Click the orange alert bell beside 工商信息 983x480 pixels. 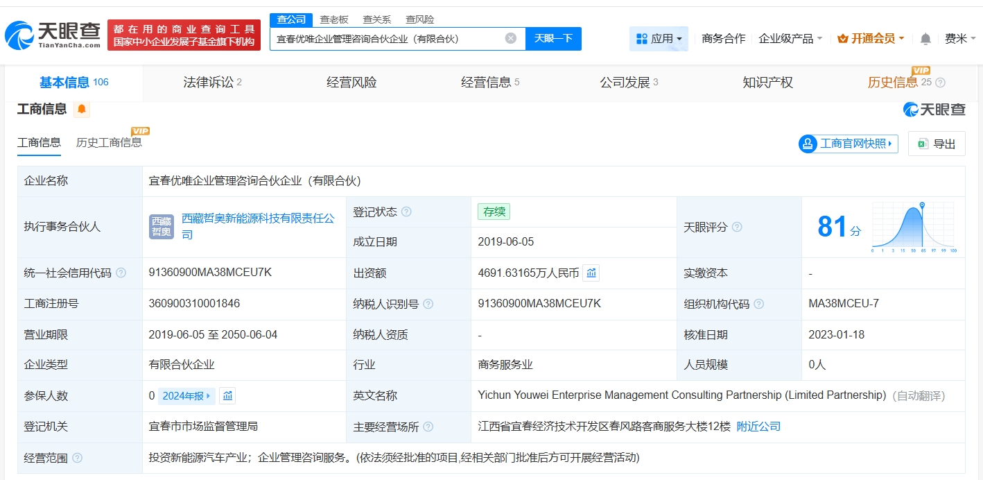82,109
